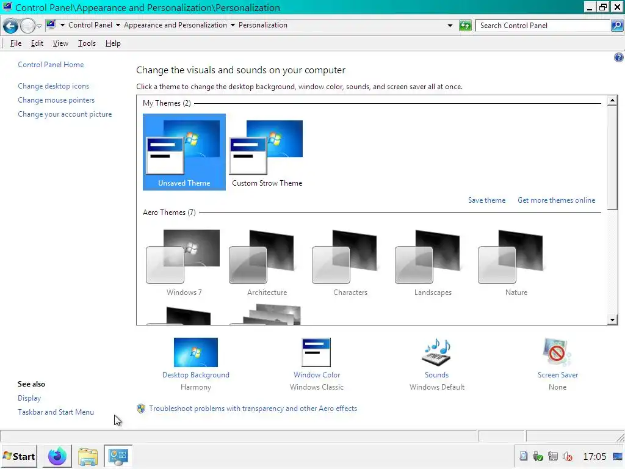Select the Custom Strow Theme
The width and height of the screenshot is (625, 469).
267,152
